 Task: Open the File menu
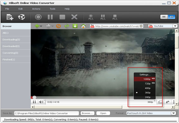pyautogui.click(x=7, y=9)
